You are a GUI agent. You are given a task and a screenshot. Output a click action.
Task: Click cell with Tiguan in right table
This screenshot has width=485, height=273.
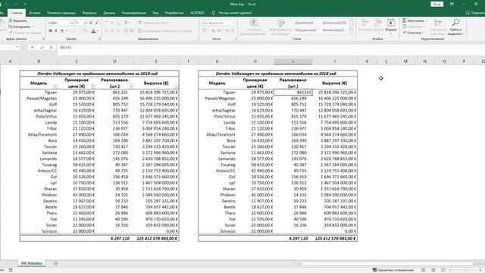click(x=217, y=93)
